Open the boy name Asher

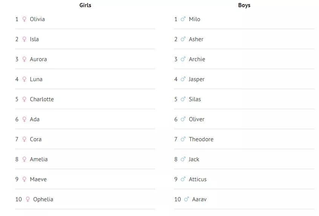click(196, 39)
